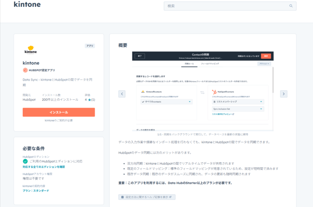Image resolution: width=313 pixels, height=207 pixels.
Task: Click the rating star icon
Action: tap(89, 100)
